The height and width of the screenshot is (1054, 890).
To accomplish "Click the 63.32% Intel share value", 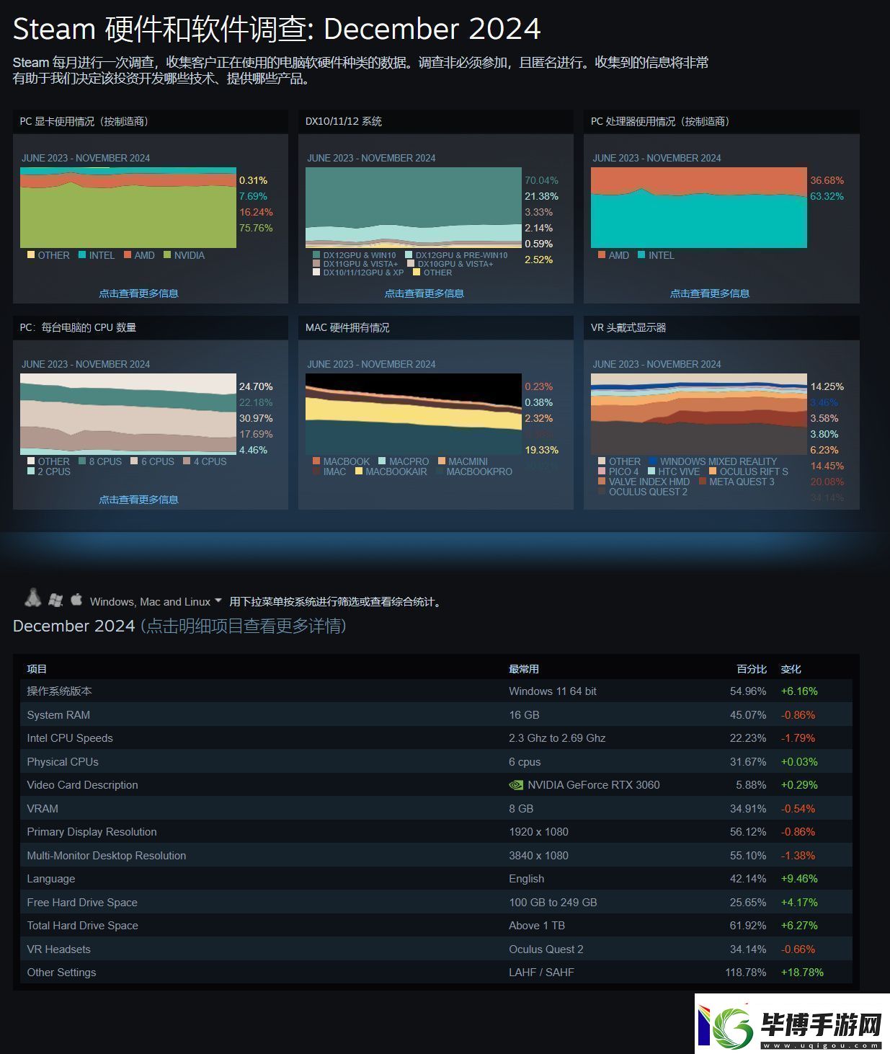I will pos(827,196).
